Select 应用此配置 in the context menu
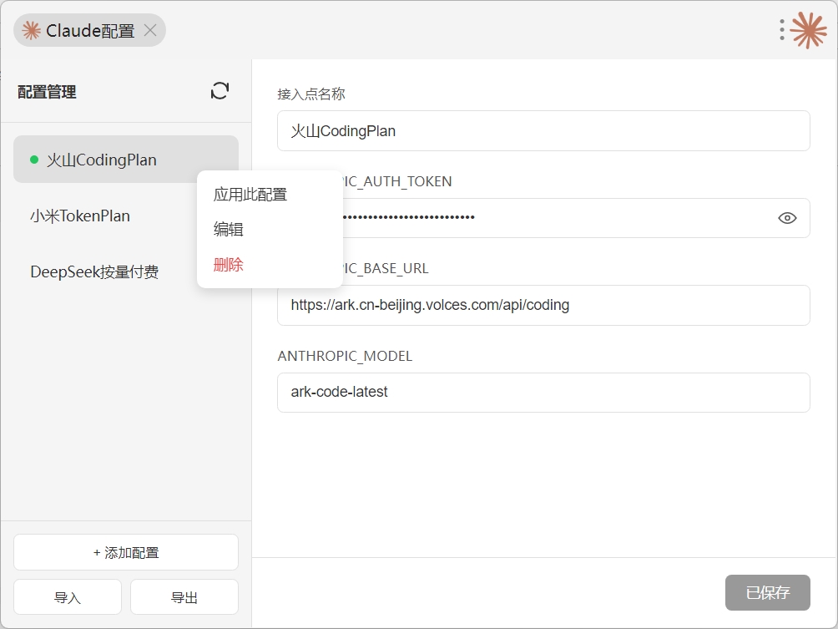Image resolution: width=838 pixels, height=629 pixels. tap(270, 194)
